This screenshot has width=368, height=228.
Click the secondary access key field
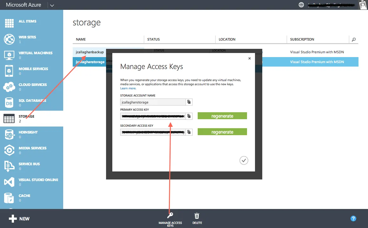tap(153, 132)
